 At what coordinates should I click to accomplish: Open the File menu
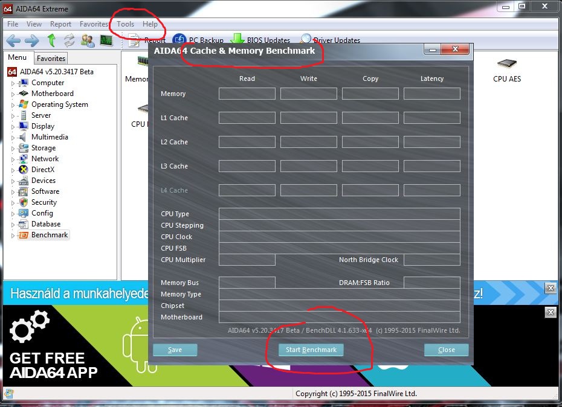[x=13, y=24]
